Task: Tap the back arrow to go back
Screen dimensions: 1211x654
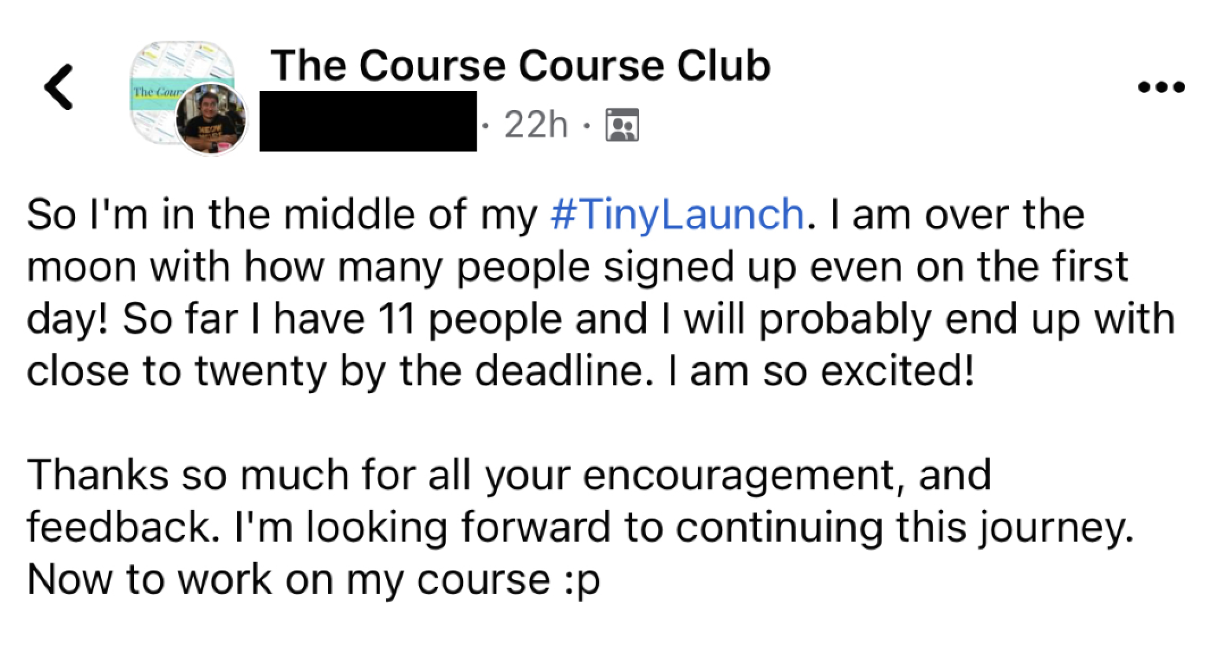Action: 58,87
